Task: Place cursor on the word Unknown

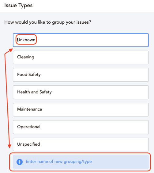Action: [26, 40]
